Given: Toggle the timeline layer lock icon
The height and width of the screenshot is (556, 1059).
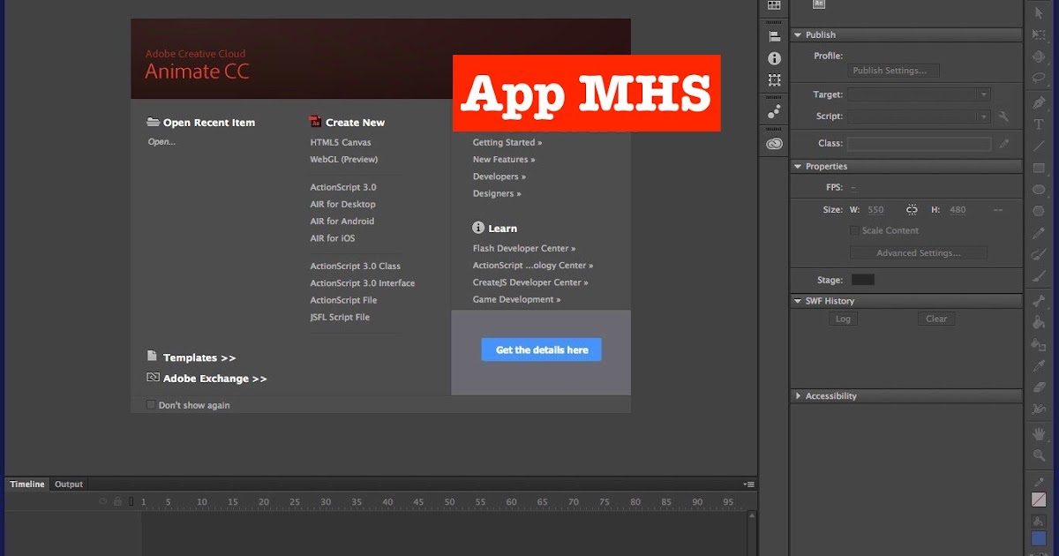Looking at the screenshot, I should (x=117, y=501).
